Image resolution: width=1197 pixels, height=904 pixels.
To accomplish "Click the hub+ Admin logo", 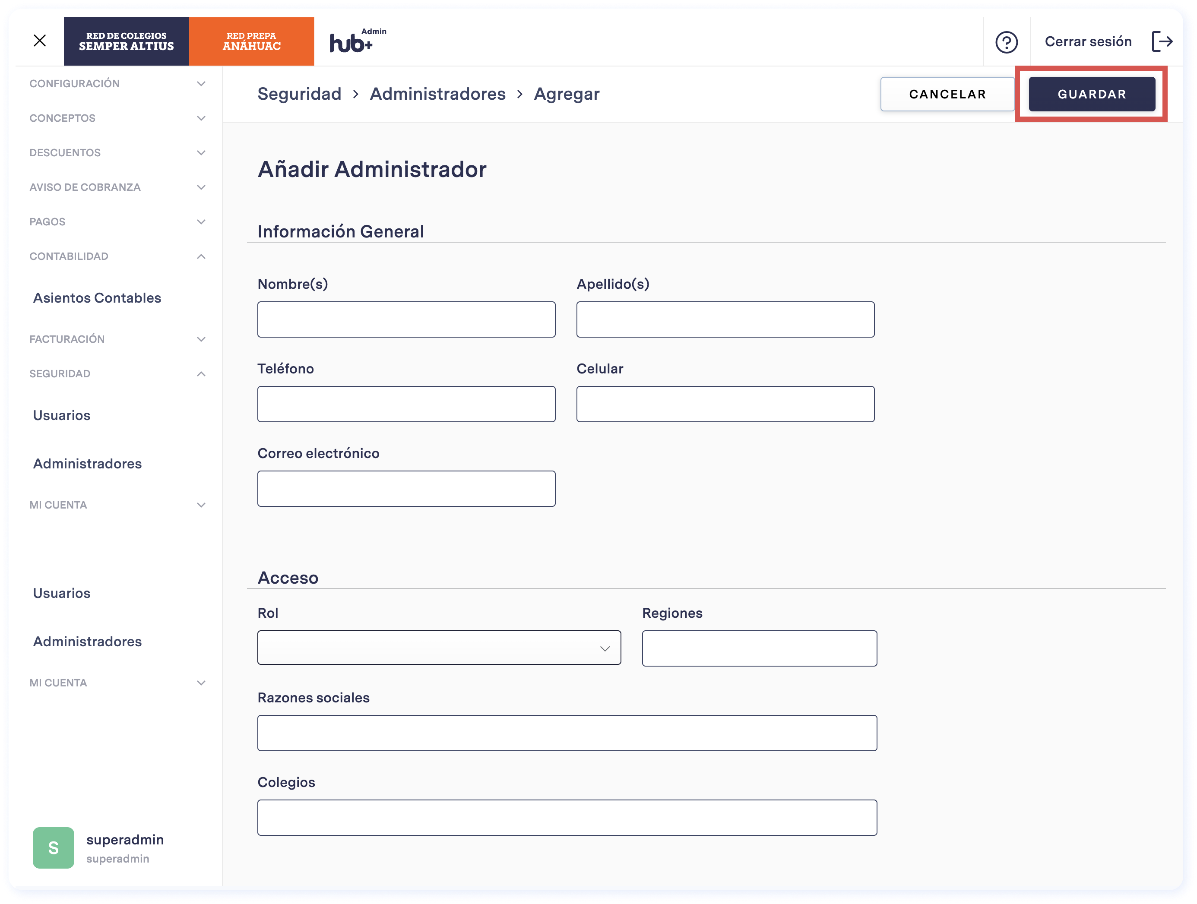I will point(358,41).
